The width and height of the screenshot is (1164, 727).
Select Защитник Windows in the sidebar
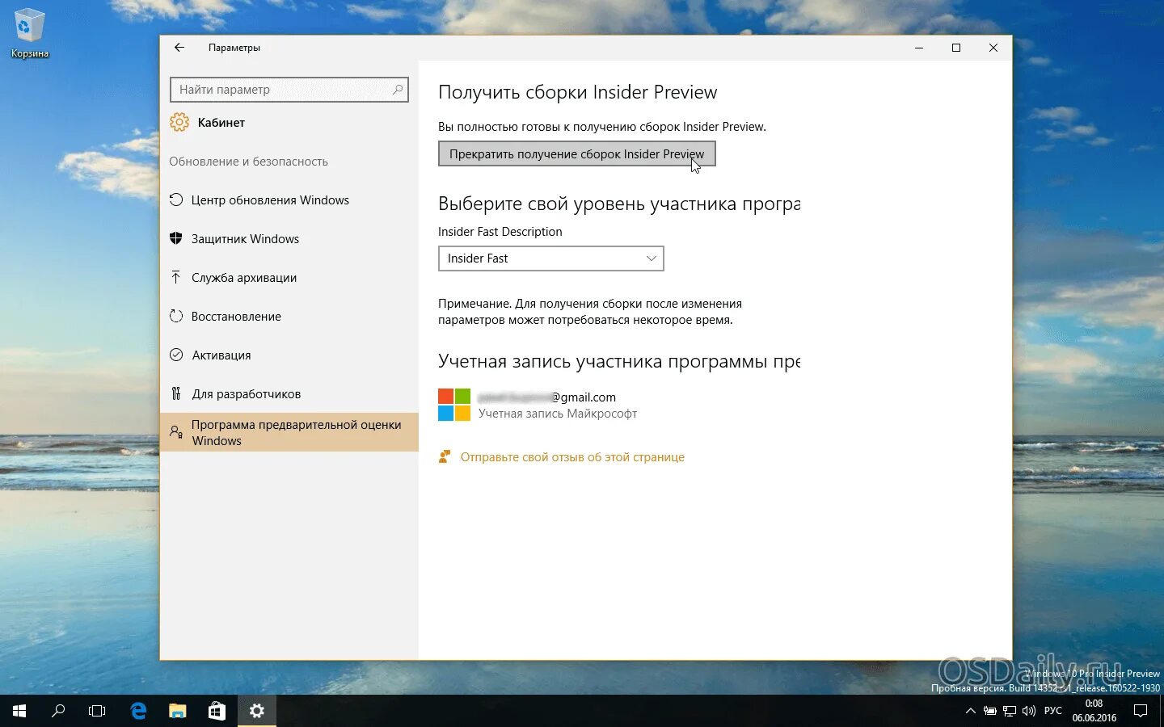pos(289,239)
